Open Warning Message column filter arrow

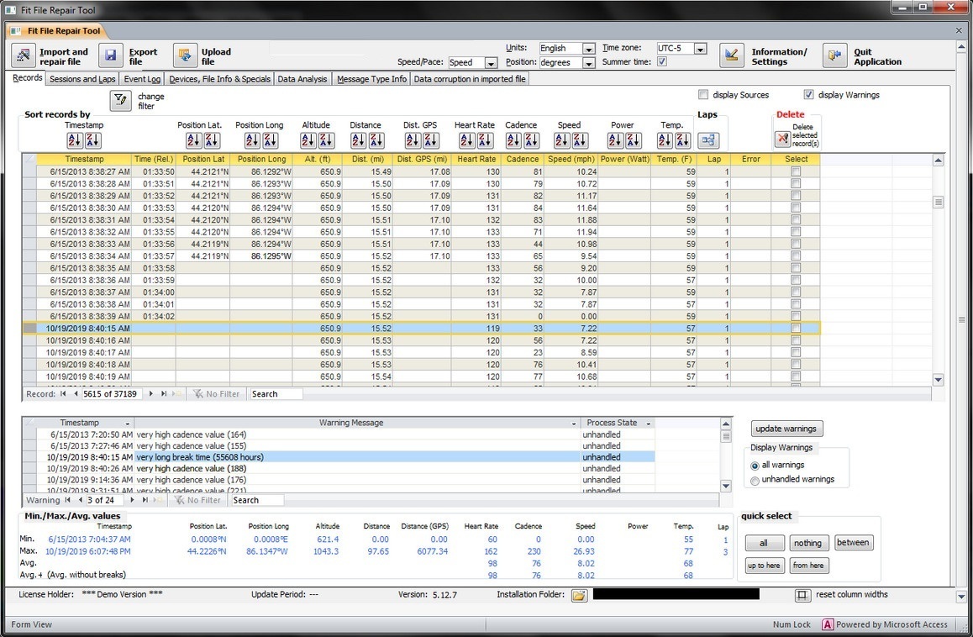pos(573,424)
